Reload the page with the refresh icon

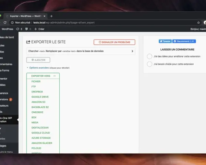(5, 23)
